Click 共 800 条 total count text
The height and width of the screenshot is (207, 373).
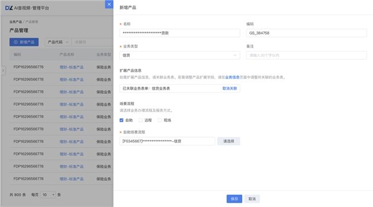(18, 194)
